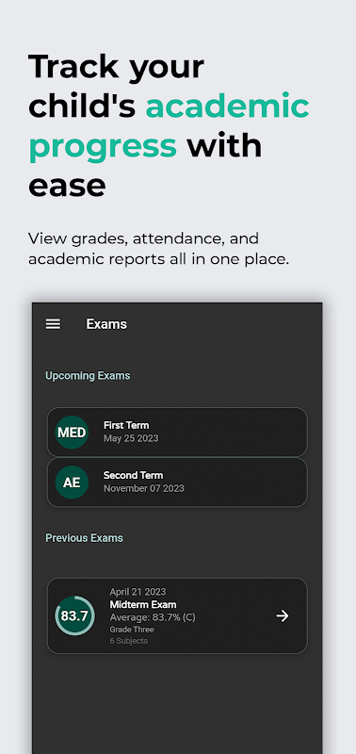Open Midterm Exam details with arrow

(x=283, y=616)
